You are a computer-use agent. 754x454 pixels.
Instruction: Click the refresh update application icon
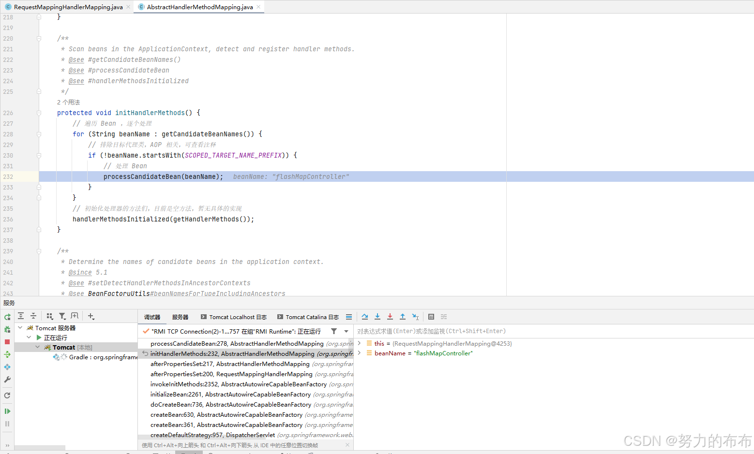click(7, 395)
